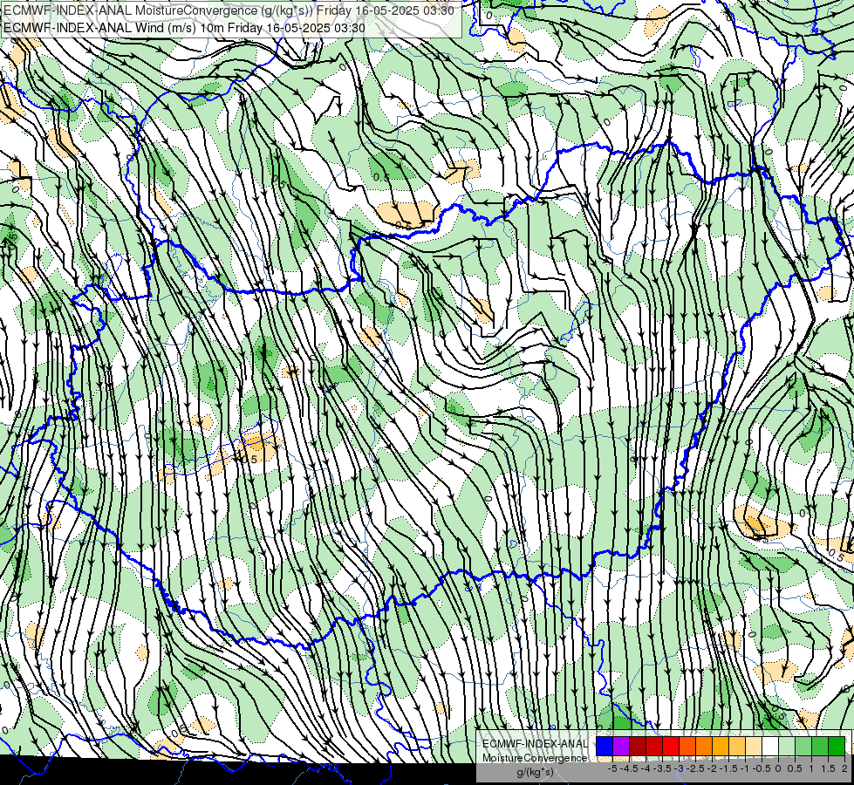
Task: Pick the red-orange swatch between -3 and -2.5
Action: point(687,746)
